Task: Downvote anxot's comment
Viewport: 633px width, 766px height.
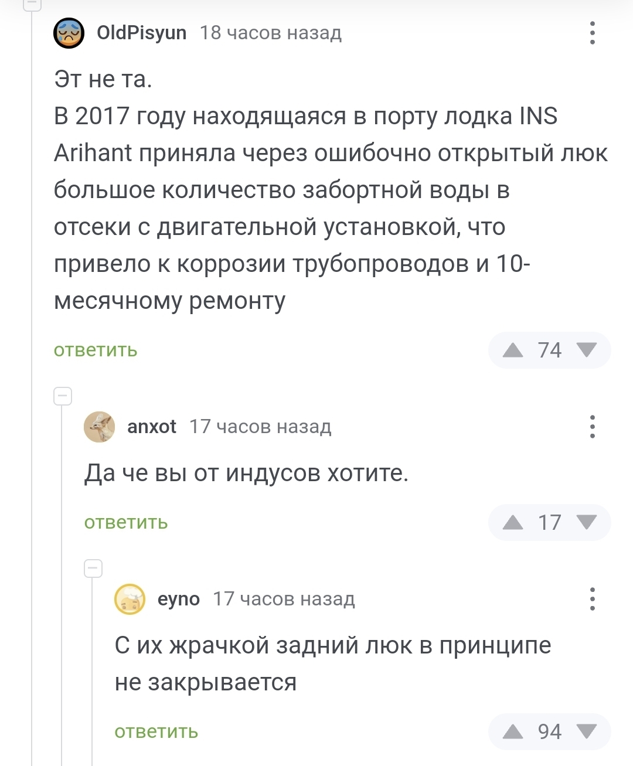Action: [x=586, y=522]
